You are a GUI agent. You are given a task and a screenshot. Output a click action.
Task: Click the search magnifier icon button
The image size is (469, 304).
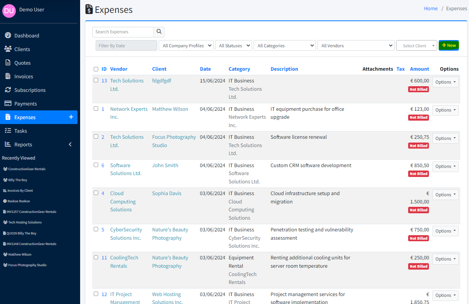tap(159, 32)
